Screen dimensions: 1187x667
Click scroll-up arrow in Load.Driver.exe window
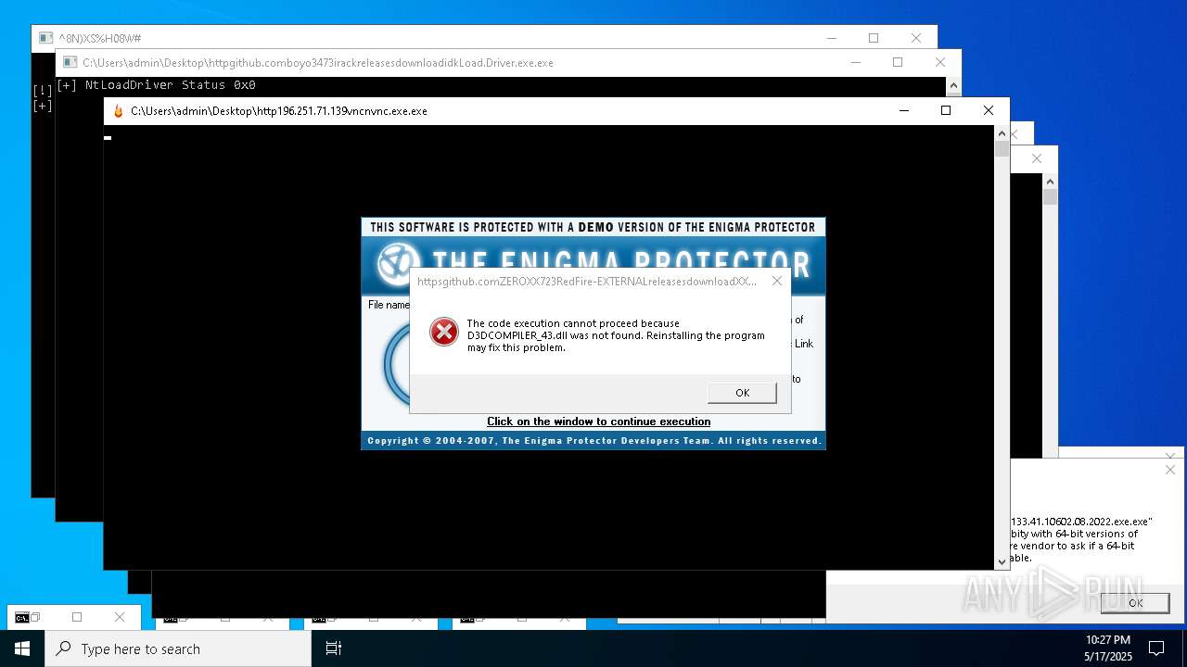coord(953,85)
